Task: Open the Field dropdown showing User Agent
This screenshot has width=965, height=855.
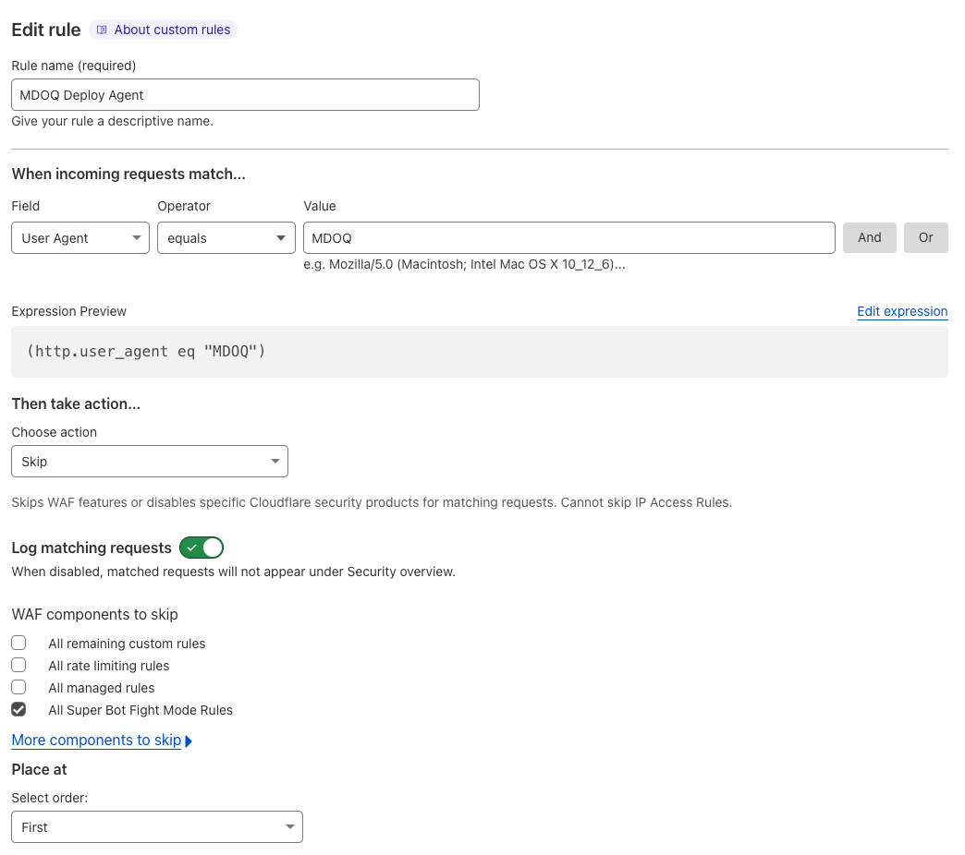Action: tap(80, 238)
